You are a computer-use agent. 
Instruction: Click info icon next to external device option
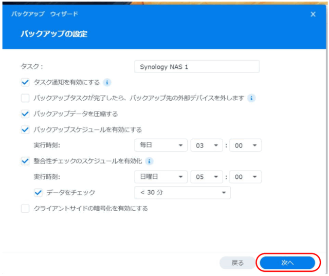point(251,98)
